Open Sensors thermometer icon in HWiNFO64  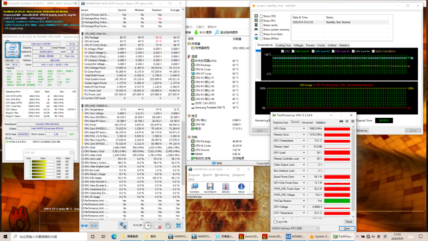(x=225, y=187)
